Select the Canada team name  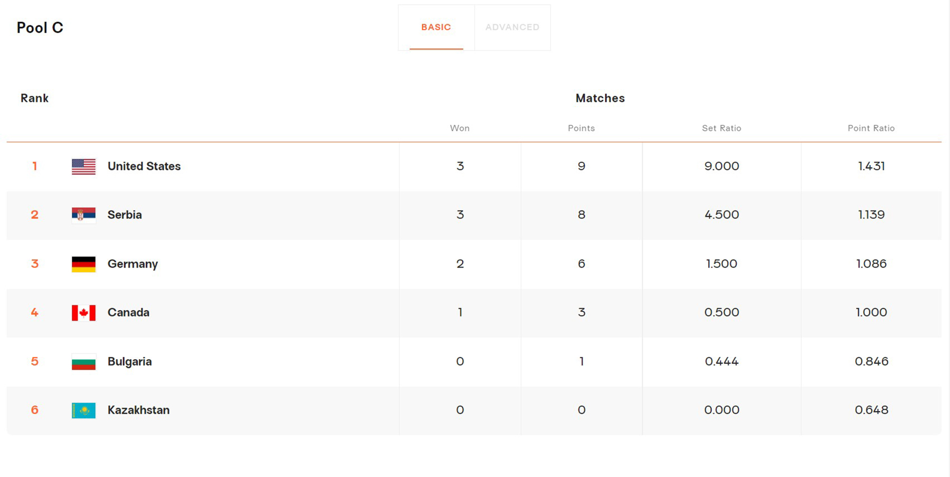point(128,312)
